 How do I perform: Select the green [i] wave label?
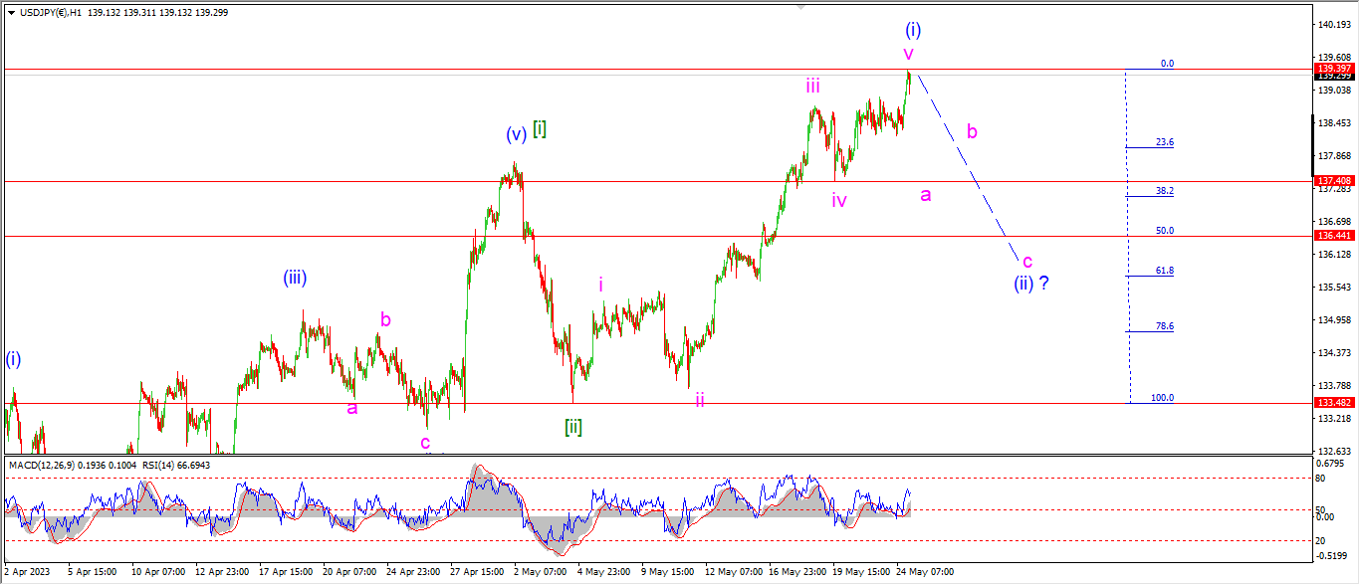click(x=539, y=128)
